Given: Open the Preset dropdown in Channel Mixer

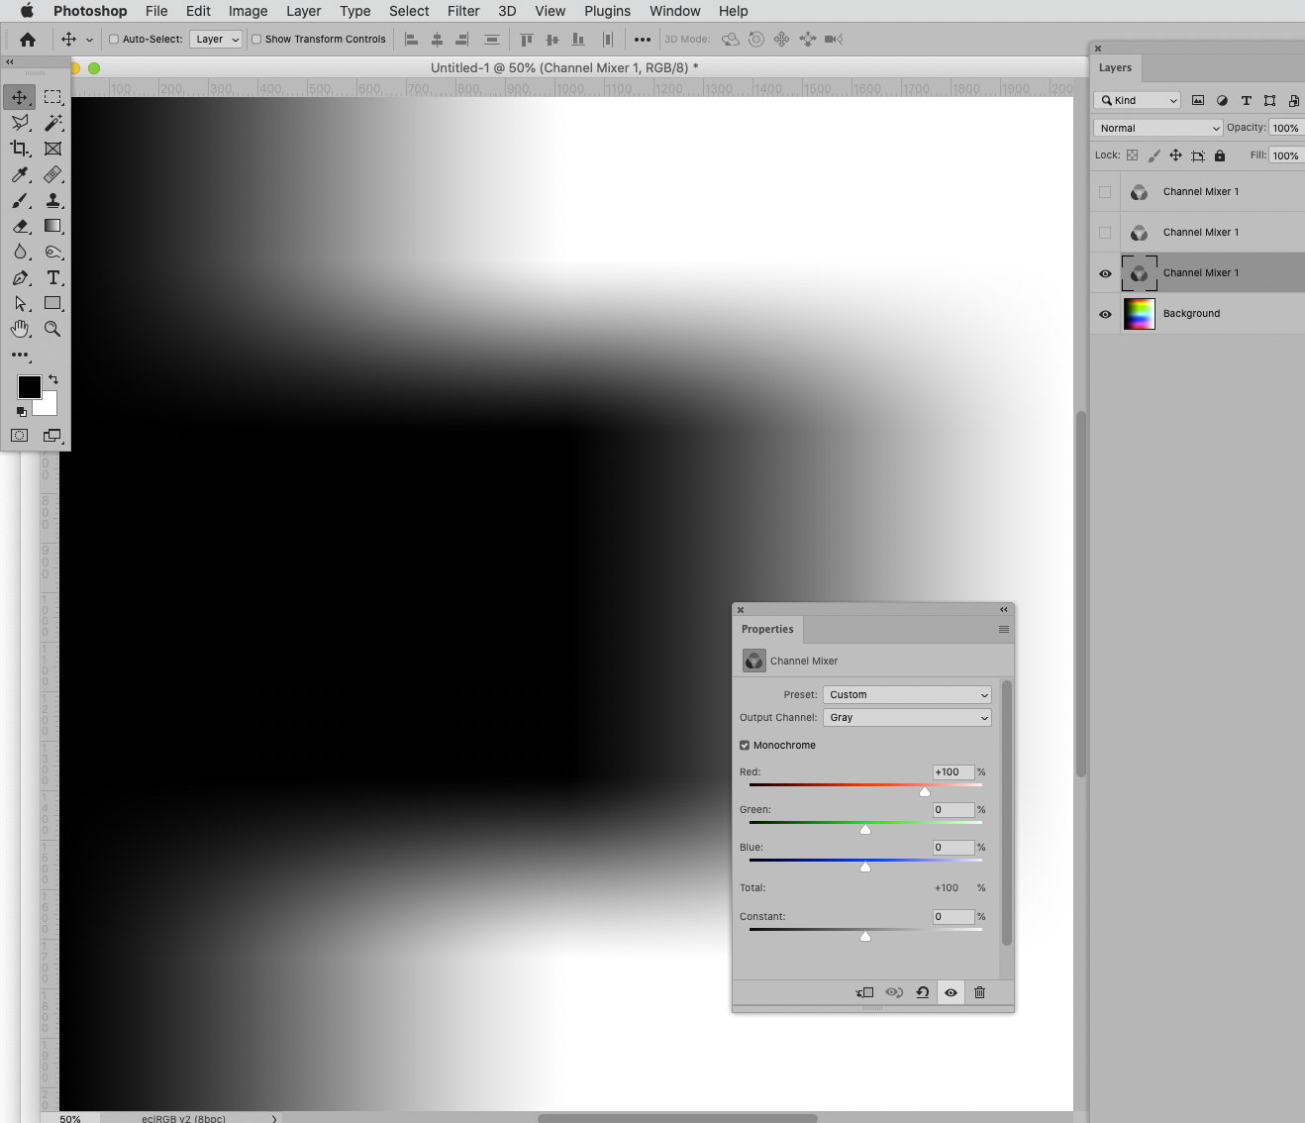Looking at the screenshot, I should click(x=906, y=694).
